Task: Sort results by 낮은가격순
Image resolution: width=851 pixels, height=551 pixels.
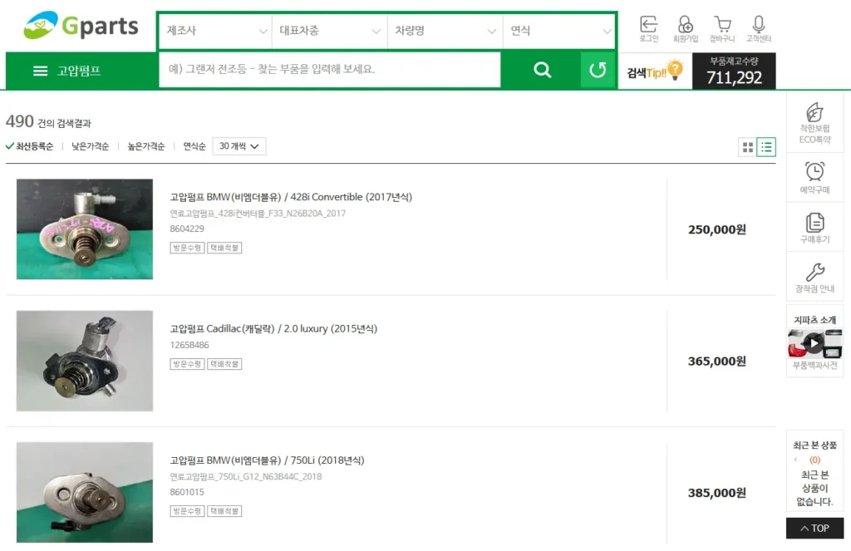Action: [x=90, y=146]
